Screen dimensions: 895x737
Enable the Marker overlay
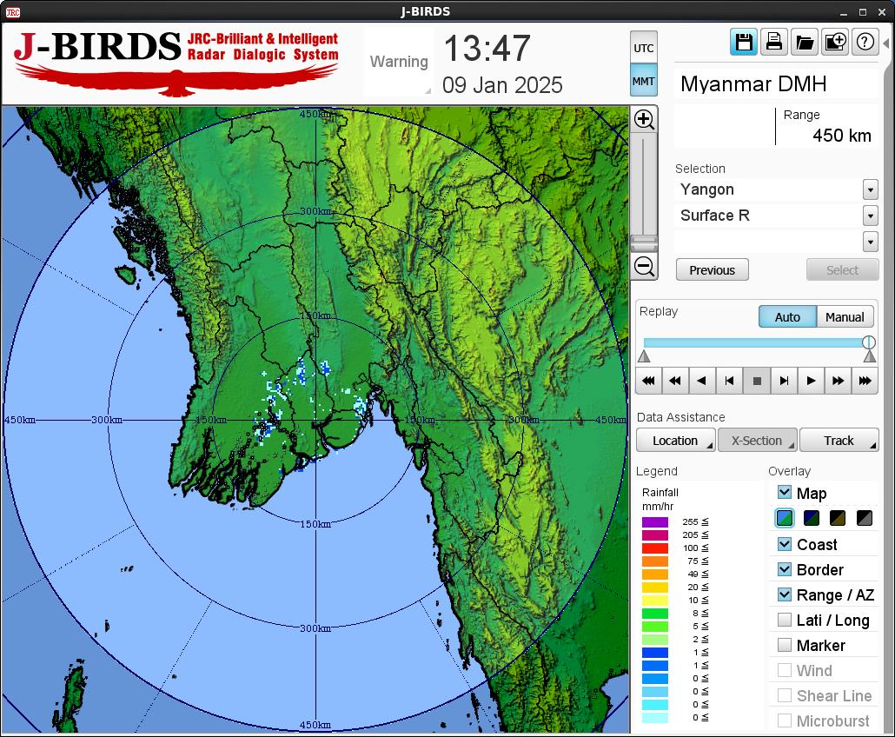785,645
